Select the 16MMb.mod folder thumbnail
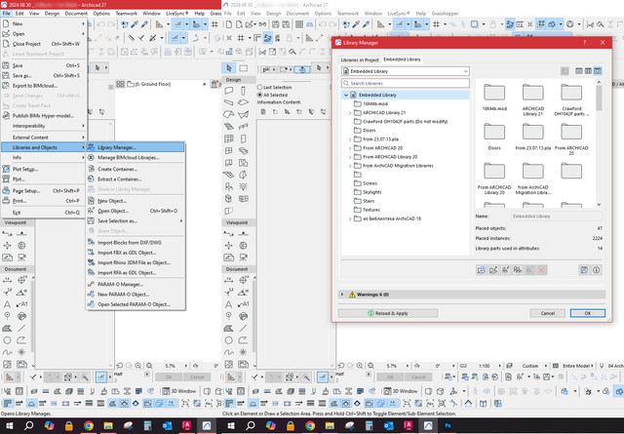Viewport: 624px width, 434px height. point(494,98)
